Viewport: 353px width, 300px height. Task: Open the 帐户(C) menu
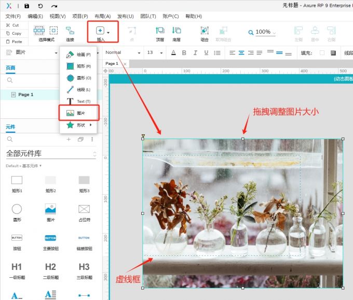pos(171,16)
